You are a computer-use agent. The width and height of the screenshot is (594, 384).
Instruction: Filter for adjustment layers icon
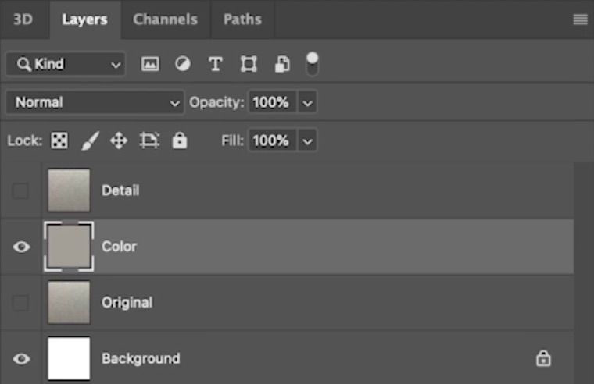coord(183,64)
